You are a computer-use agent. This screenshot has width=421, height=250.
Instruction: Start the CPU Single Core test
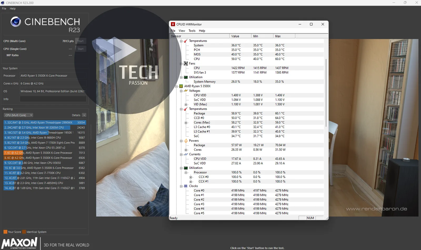coord(81,49)
